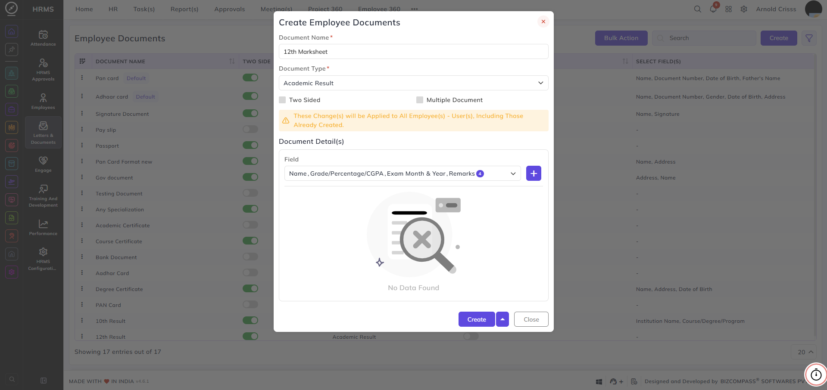Image resolution: width=827 pixels, height=390 pixels.
Task: Sort by Document Name column arrows
Action: coord(232,61)
